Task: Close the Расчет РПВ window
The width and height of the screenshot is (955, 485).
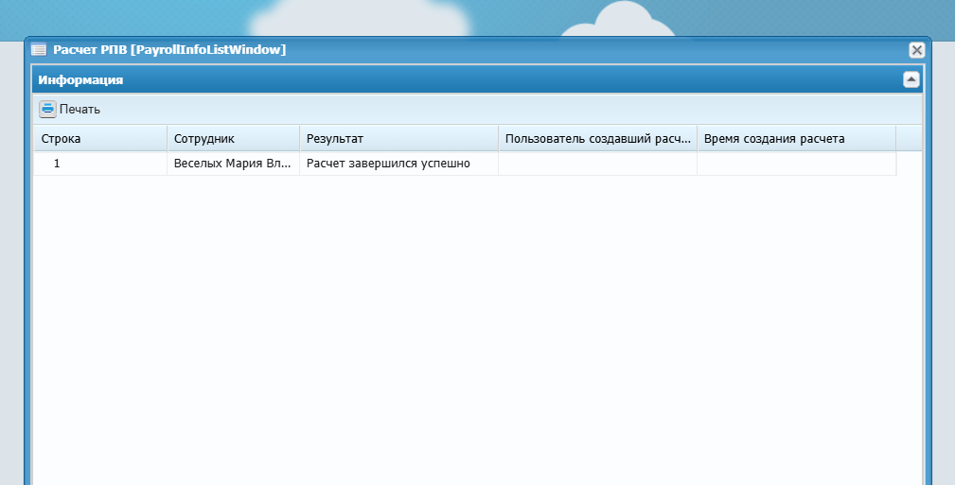Action: (916, 50)
